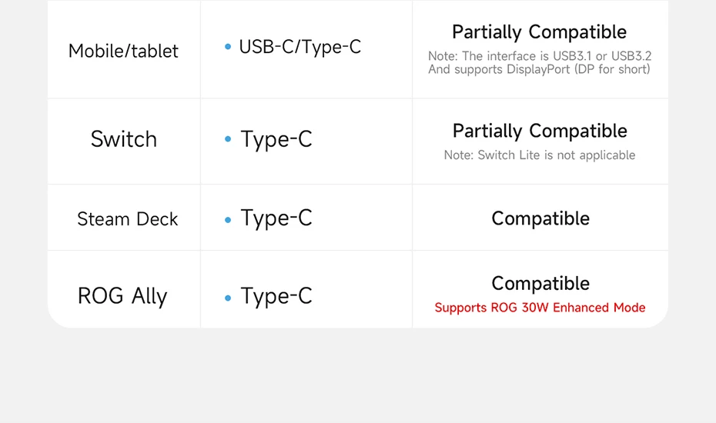Select the ROG Ally device label

122,296
